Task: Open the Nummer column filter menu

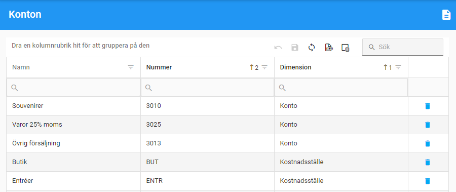Action: tap(264, 67)
